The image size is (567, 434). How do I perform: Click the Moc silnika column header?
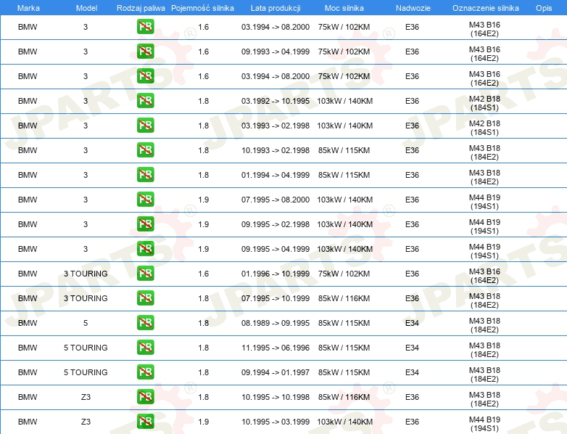coord(344,8)
